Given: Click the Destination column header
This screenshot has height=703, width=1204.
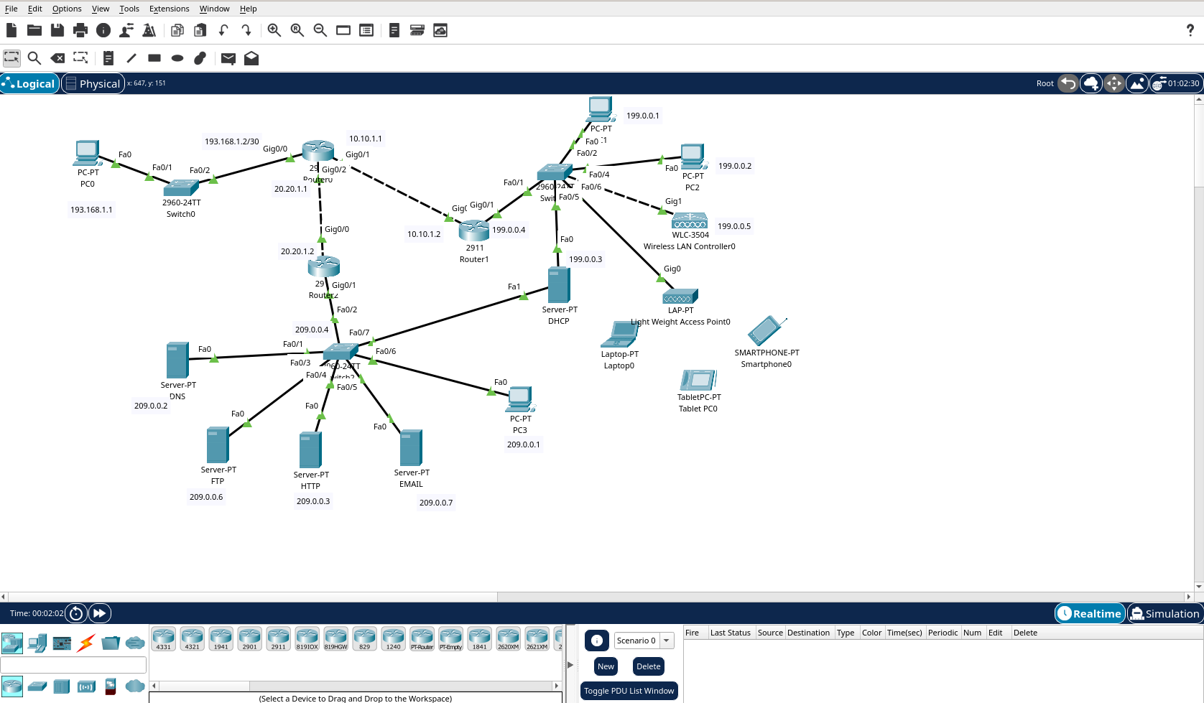Looking at the screenshot, I should 808,633.
